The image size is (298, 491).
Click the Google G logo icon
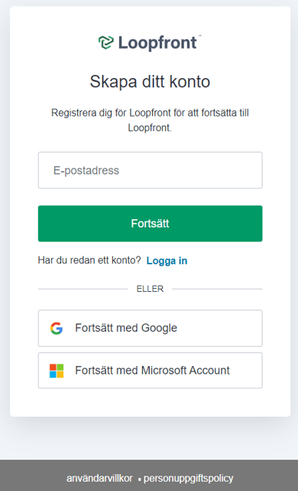(57, 328)
